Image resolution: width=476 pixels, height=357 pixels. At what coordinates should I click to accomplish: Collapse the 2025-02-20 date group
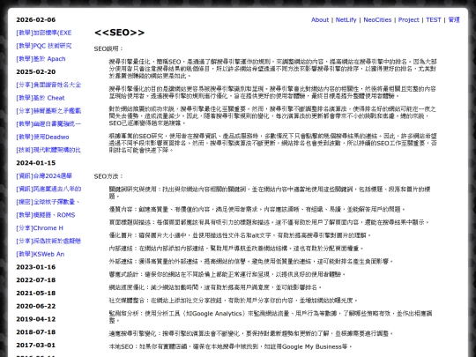(x=36, y=71)
